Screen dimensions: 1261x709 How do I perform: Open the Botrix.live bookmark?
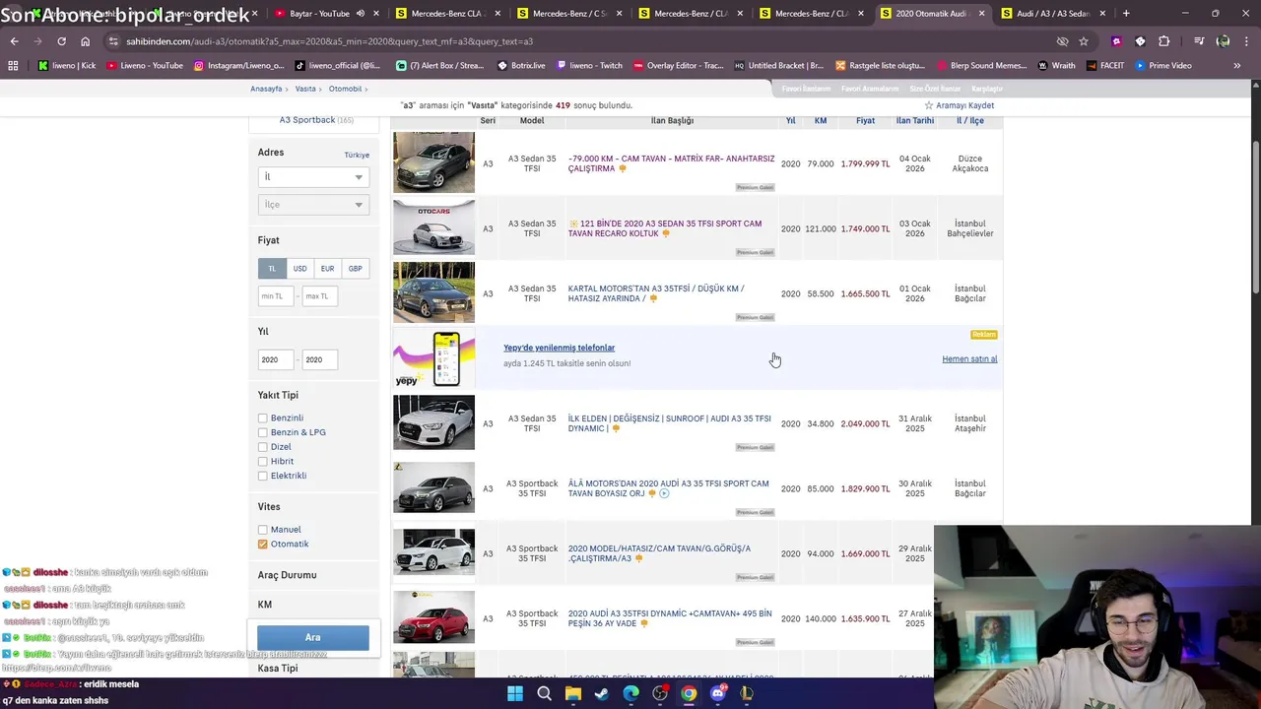tap(521, 65)
